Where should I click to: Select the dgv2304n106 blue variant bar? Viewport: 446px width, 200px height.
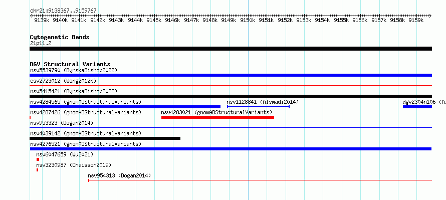(x=417, y=107)
